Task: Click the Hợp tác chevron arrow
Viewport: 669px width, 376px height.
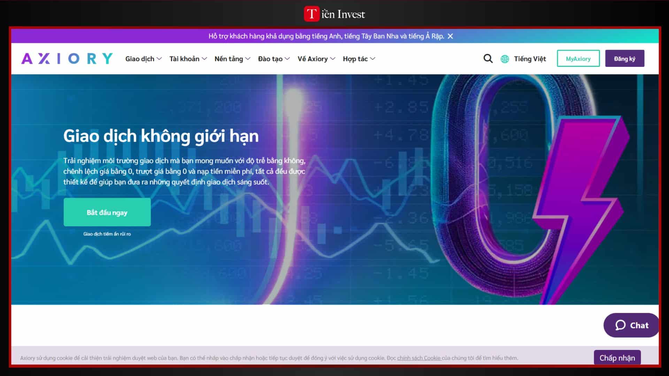Action: coord(373,58)
